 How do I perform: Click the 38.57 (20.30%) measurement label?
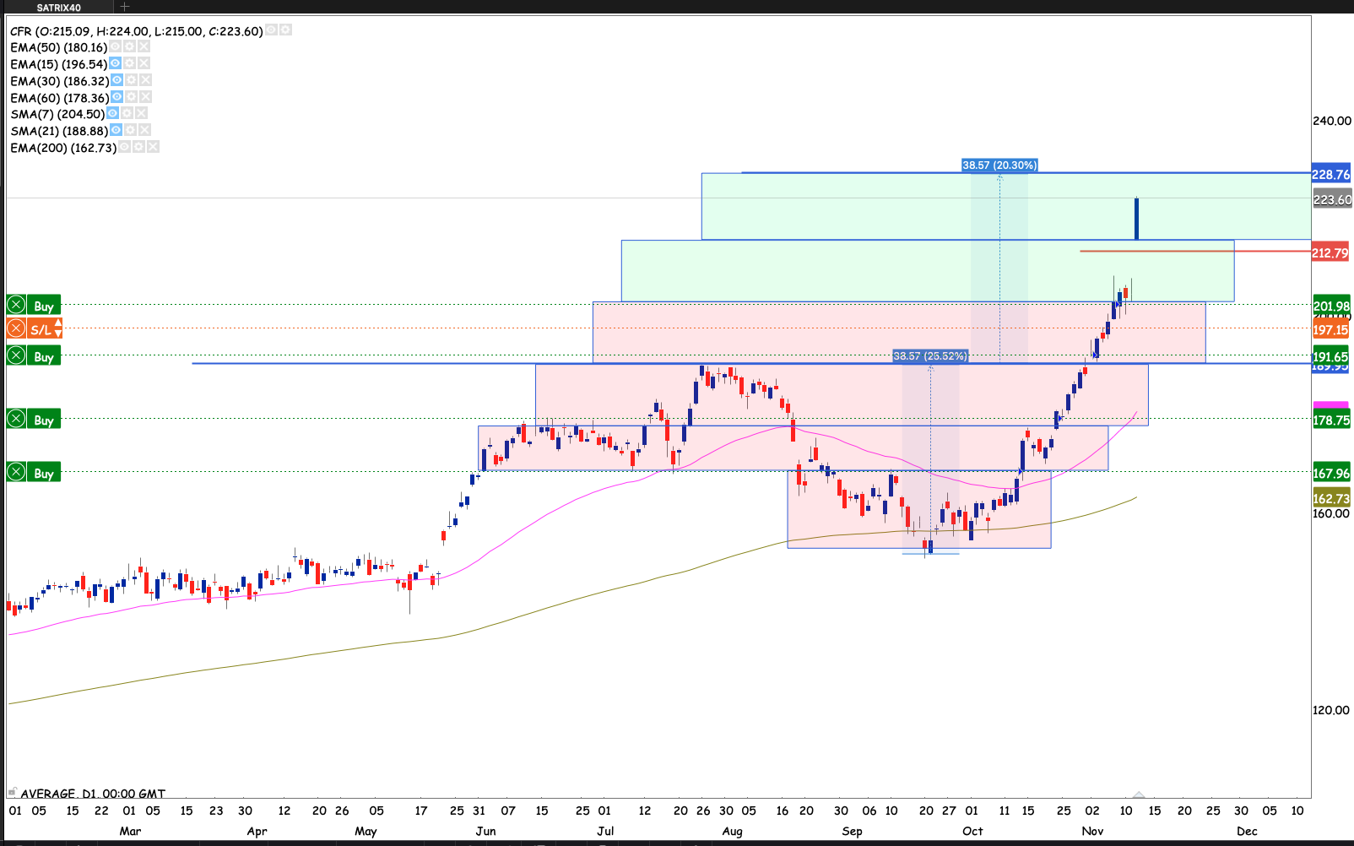coord(999,165)
